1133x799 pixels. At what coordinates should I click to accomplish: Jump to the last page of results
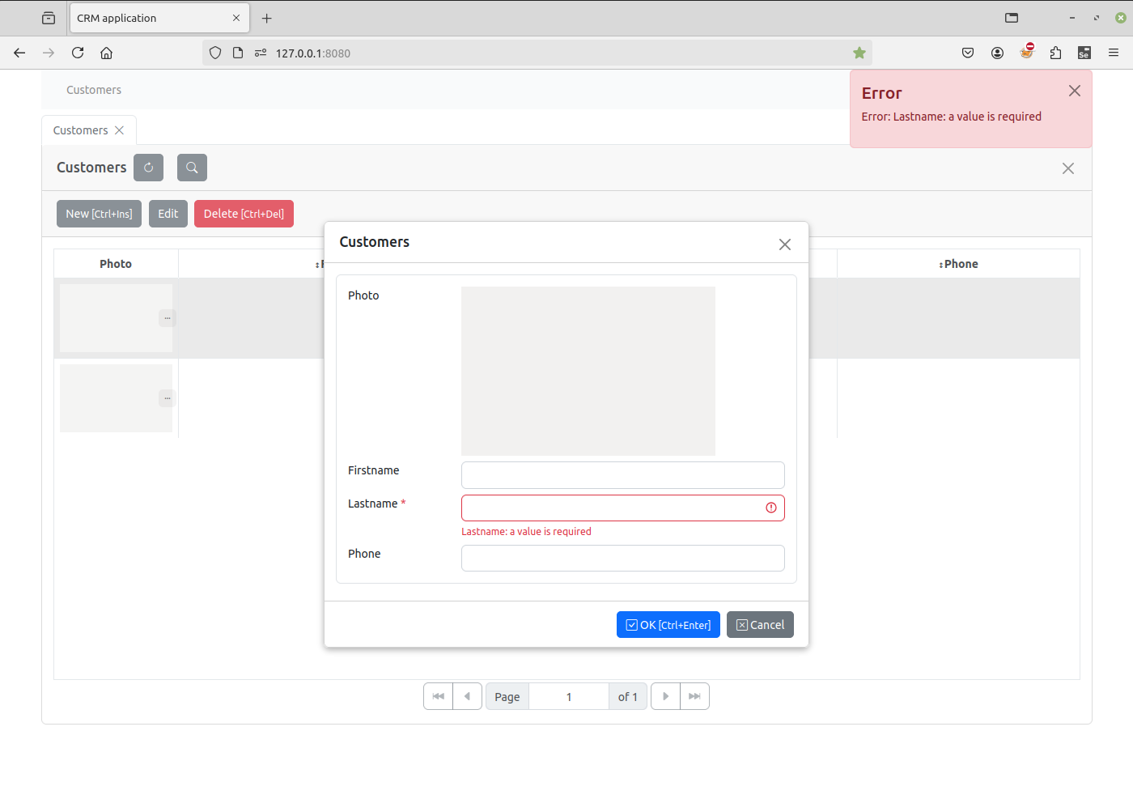pyautogui.click(x=694, y=696)
